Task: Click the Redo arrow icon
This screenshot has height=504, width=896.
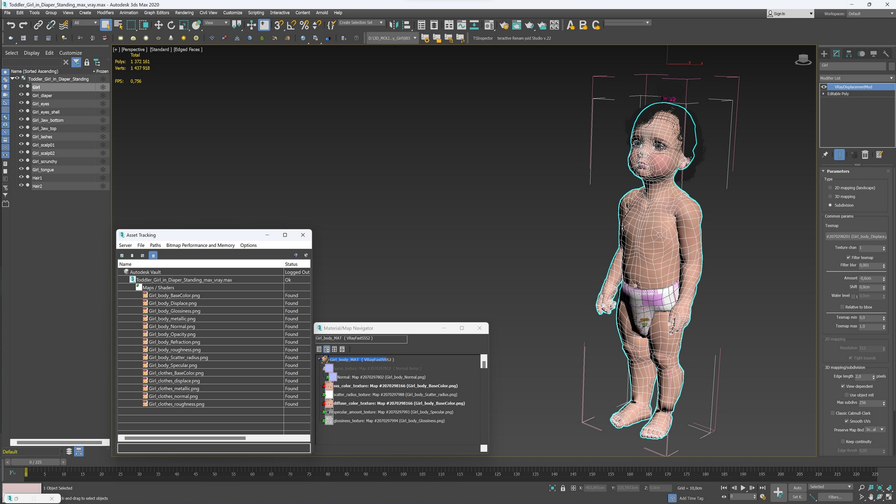Action: 23,25
